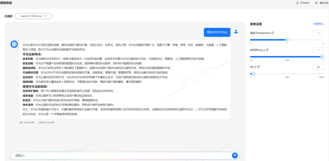Click the swap icon in model selector

click(x=46, y=16)
